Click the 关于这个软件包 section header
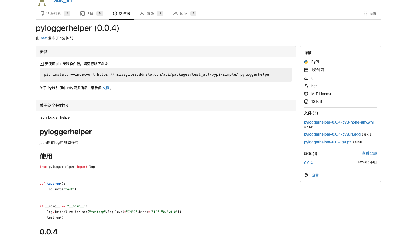Viewport: 393px width, 236px height. pyautogui.click(x=166, y=106)
